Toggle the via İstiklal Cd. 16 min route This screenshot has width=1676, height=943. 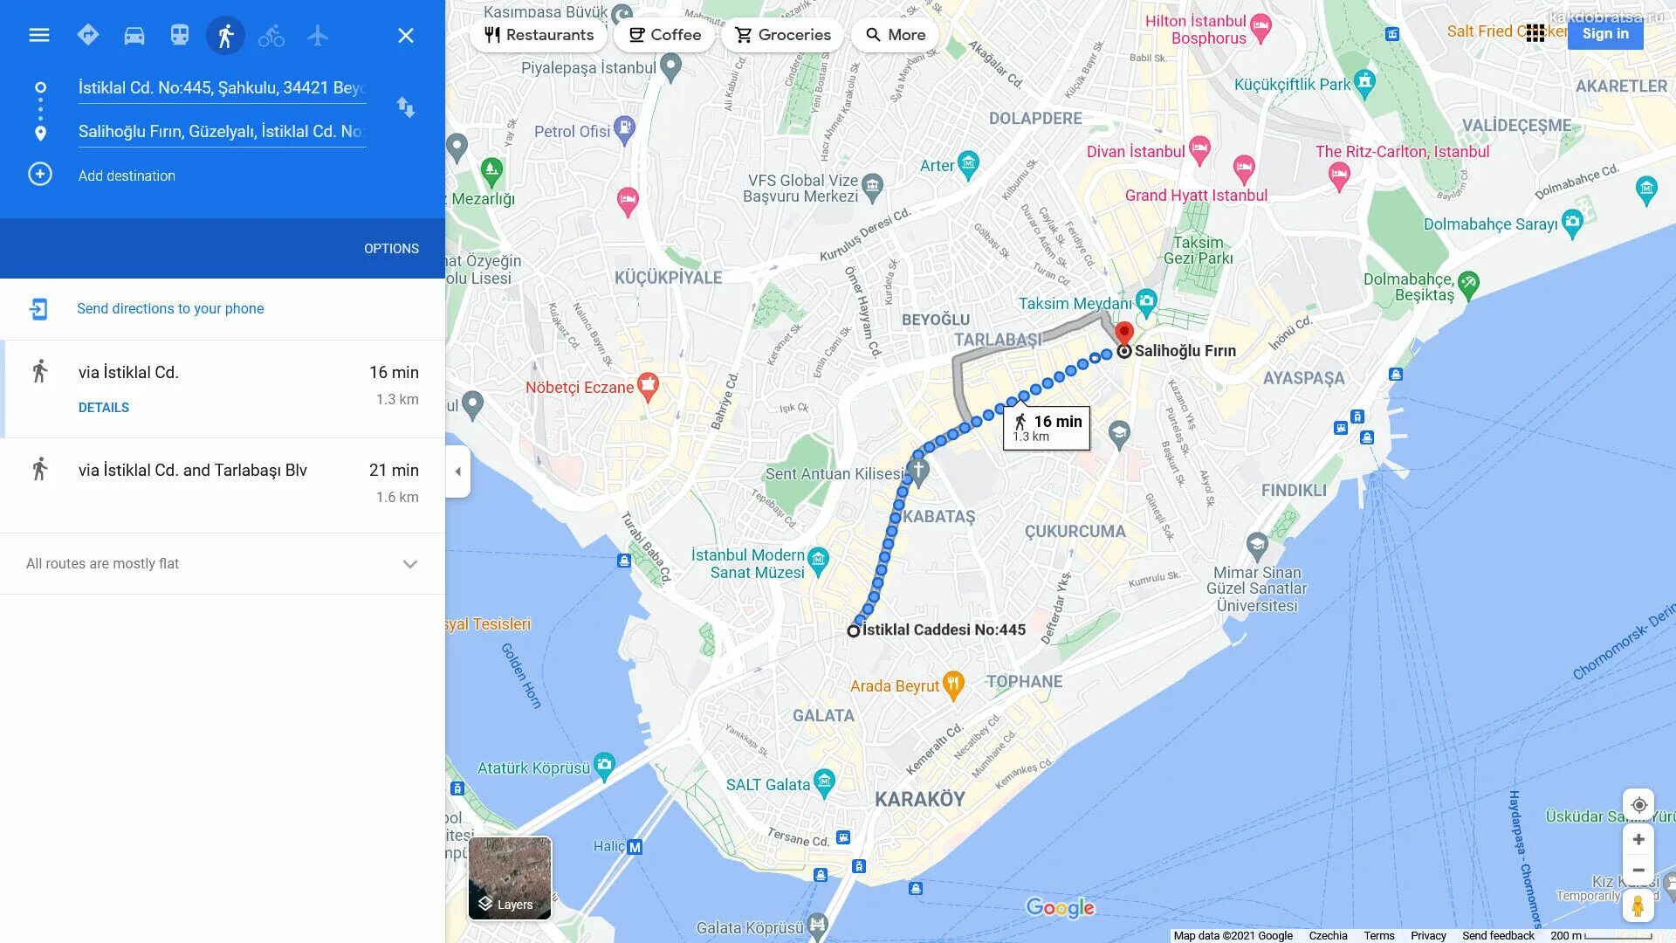click(x=223, y=386)
